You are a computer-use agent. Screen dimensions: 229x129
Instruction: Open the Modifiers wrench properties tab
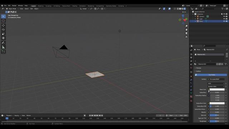click(x=191, y=80)
